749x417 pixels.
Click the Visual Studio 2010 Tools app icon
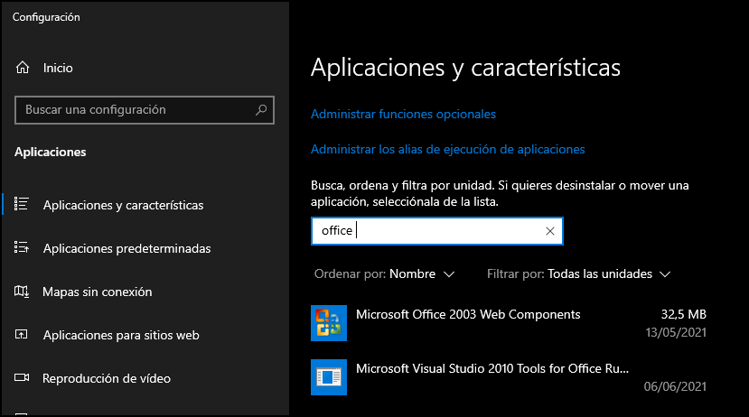329,377
